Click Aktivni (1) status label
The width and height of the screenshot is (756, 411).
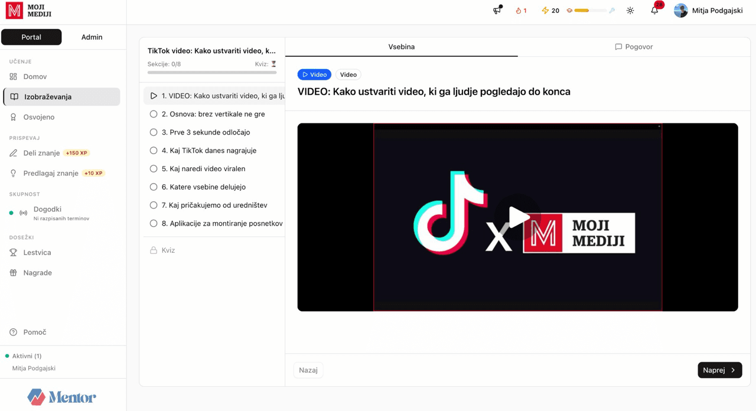pyautogui.click(x=27, y=356)
